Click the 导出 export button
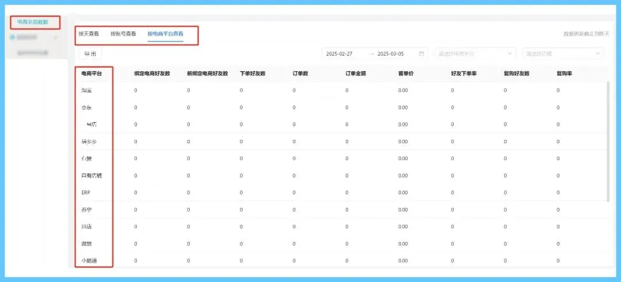Image resolution: width=621 pixels, height=282 pixels. point(90,54)
